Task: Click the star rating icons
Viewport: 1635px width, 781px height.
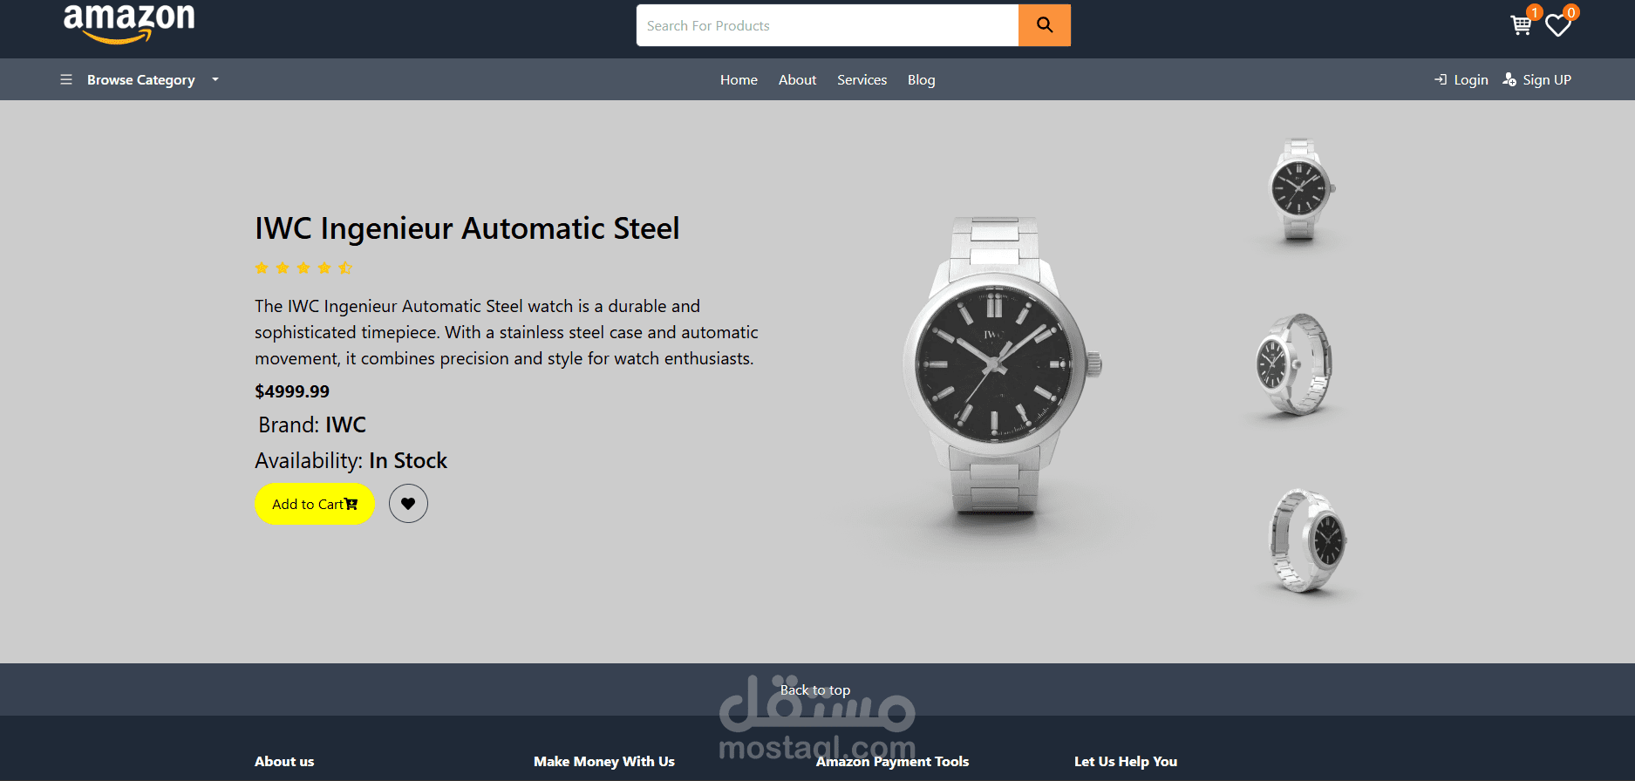Action: 303,268
